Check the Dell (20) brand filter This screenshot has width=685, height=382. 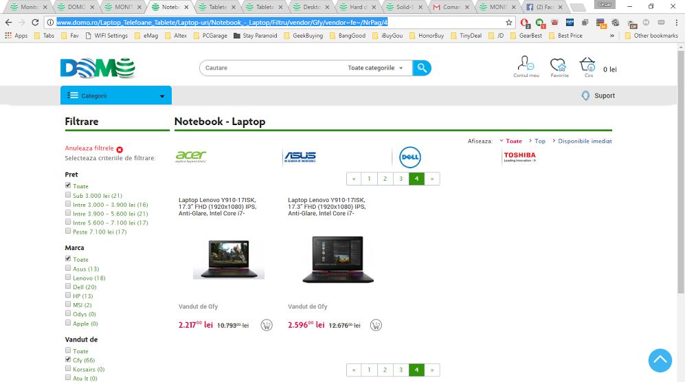(x=68, y=286)
